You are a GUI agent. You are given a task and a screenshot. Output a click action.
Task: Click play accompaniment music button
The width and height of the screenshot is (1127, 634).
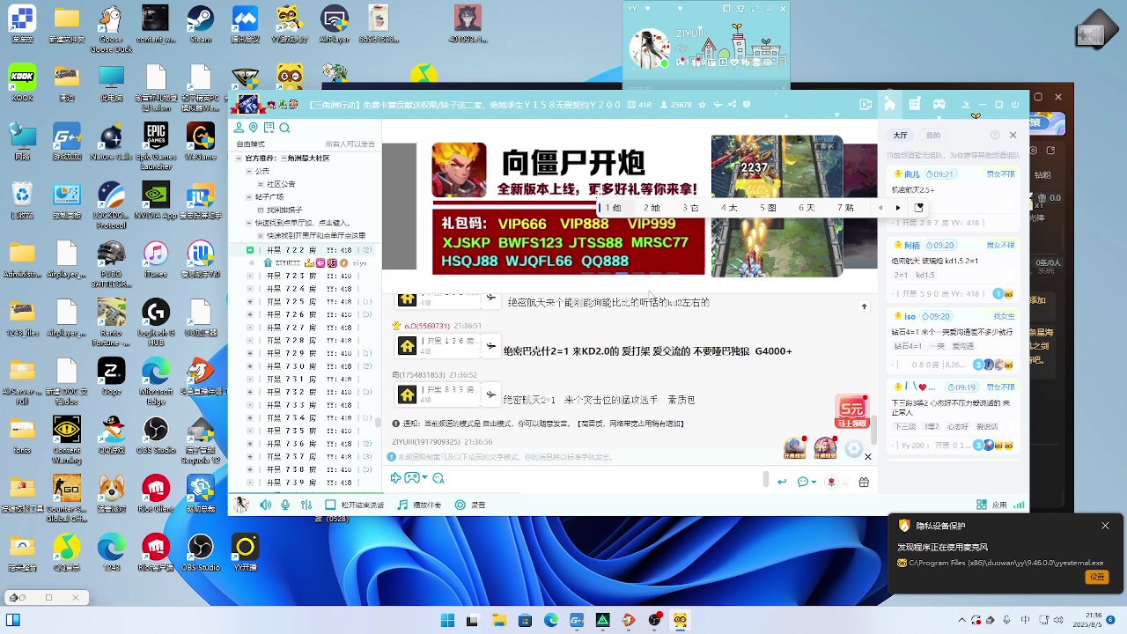pyautogui.click(x=420, y=505)
